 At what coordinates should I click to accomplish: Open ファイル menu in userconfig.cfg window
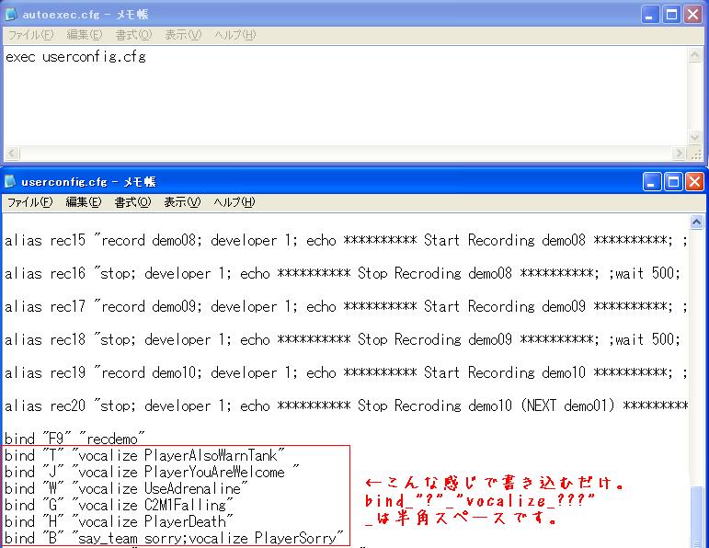pos(29,202)
